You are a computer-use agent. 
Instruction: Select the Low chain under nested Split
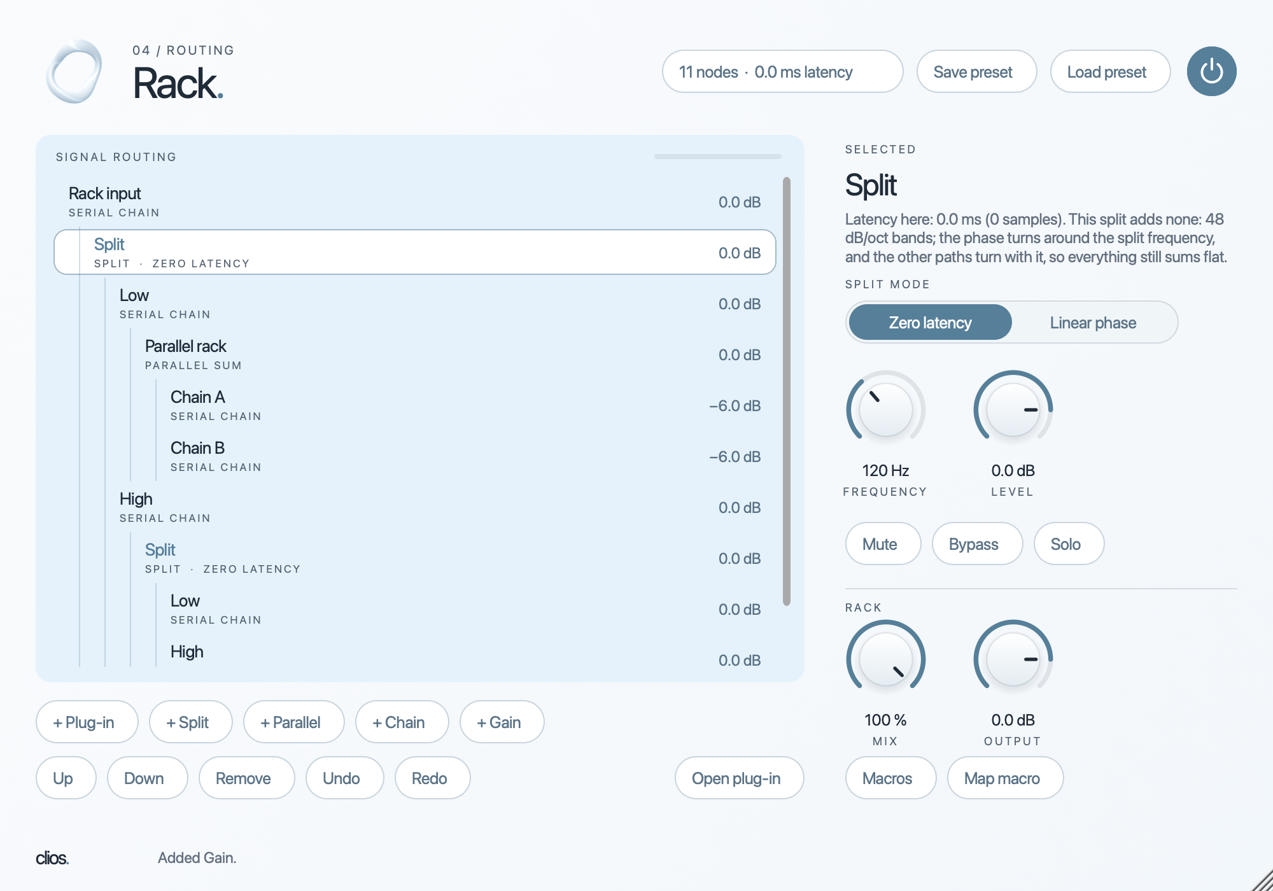point(415,609)
